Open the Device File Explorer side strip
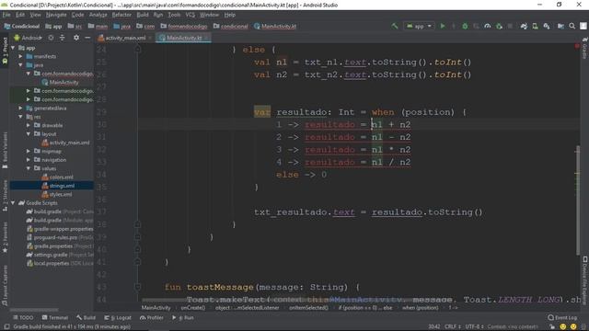The height and width of the screenshot is (331, 589). pyautogui.click(x=585, y=280)
